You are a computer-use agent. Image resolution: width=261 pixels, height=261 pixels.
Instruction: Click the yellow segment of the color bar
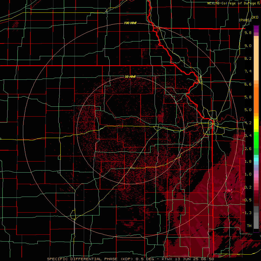256,124
